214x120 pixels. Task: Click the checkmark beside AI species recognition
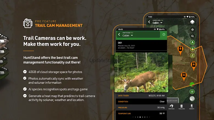(25, 89)
